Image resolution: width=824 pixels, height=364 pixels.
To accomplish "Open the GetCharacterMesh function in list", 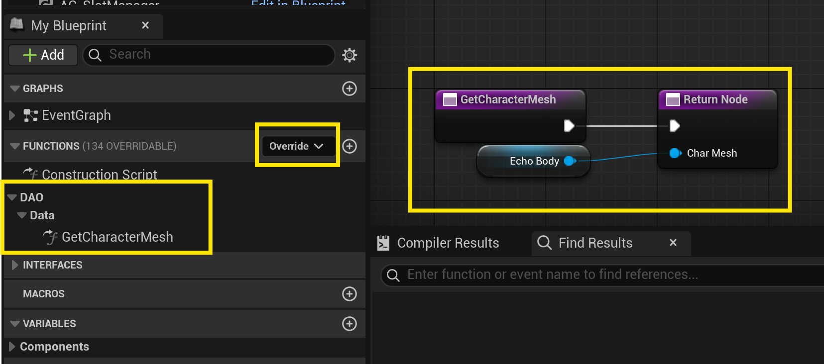I will click(117, 237).
